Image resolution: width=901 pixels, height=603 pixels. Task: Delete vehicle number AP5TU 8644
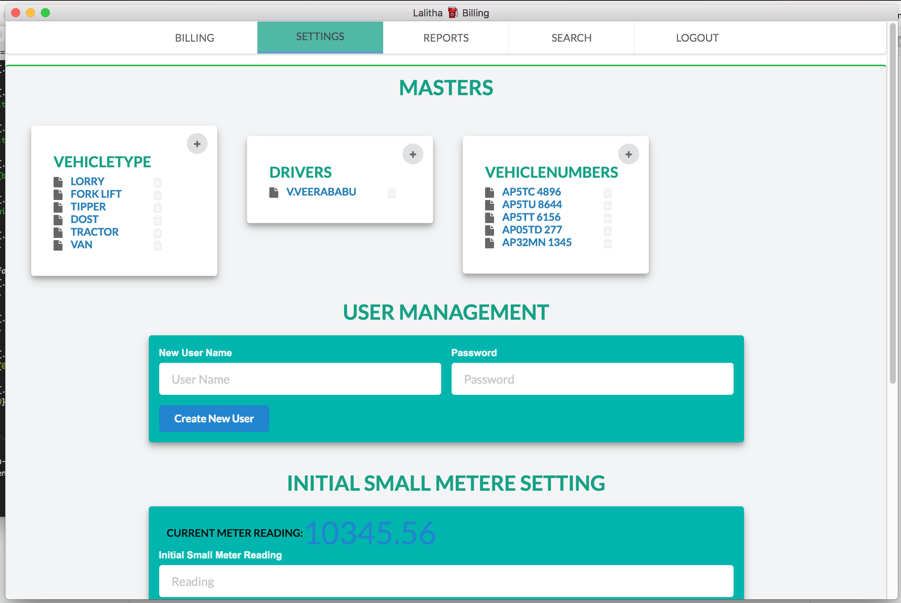tap(607, 205)
